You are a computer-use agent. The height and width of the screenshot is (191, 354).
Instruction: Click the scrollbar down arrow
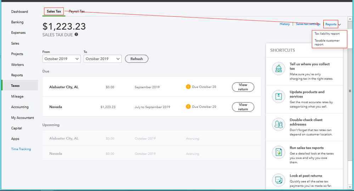[x=350, y=187]
